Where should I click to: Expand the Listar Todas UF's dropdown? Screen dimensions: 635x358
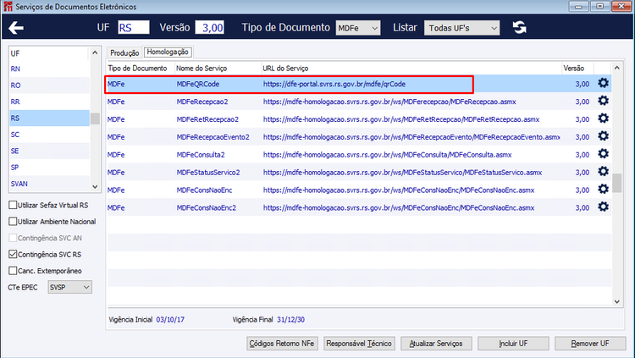coord(462,28)
